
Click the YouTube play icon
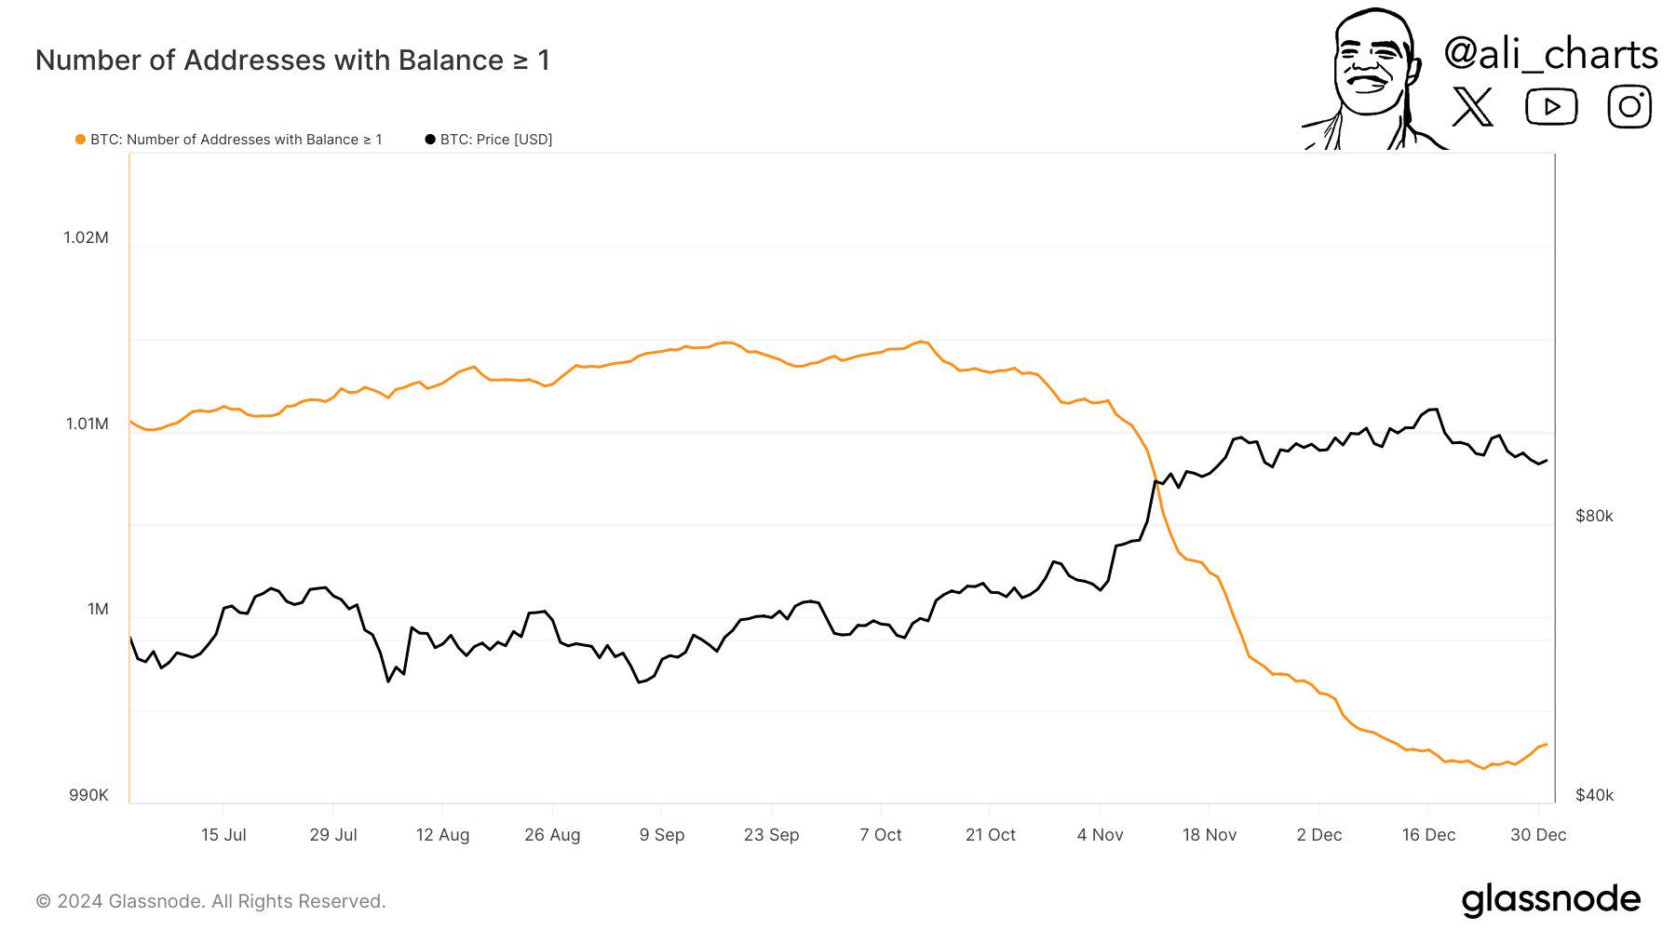[1550, 107]
